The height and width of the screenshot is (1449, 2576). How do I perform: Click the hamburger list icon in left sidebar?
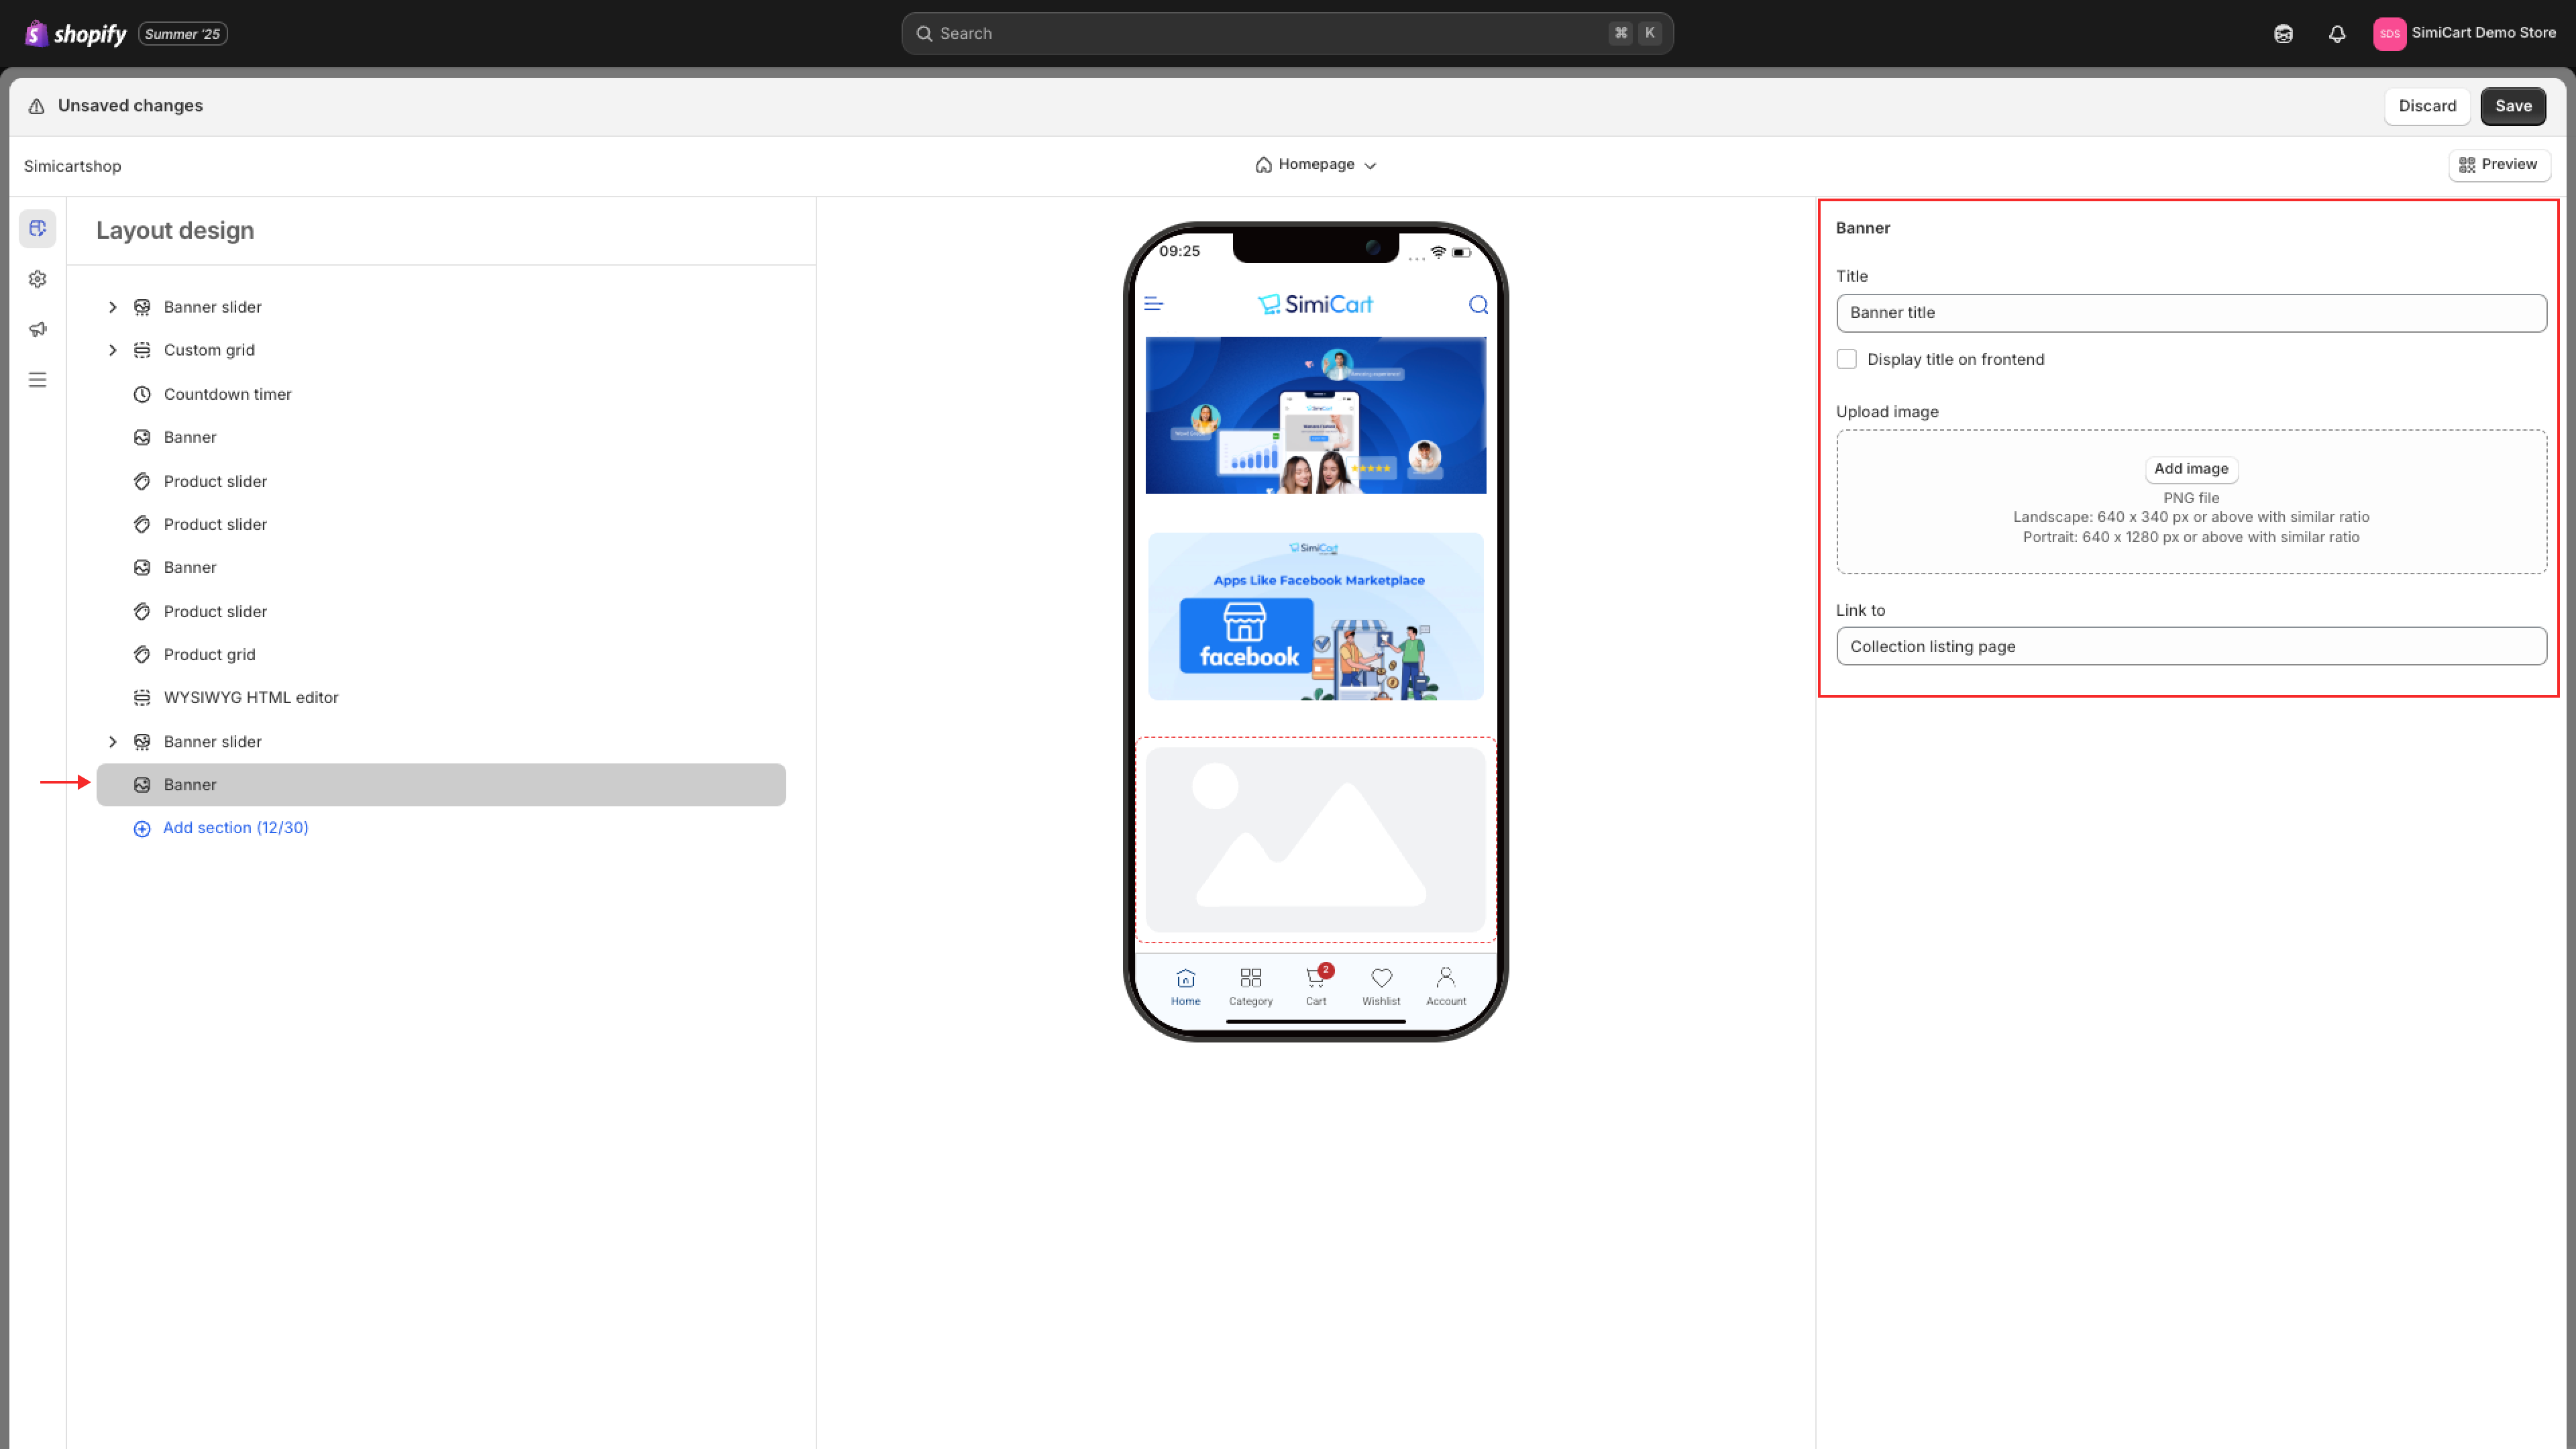coord(38,380)
